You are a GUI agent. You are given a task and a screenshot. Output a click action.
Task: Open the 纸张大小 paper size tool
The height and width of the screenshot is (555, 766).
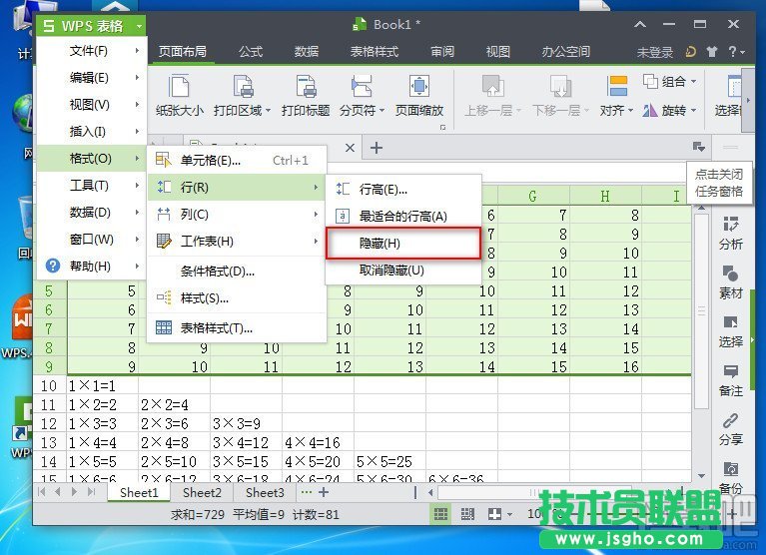(x=180, y=96)
